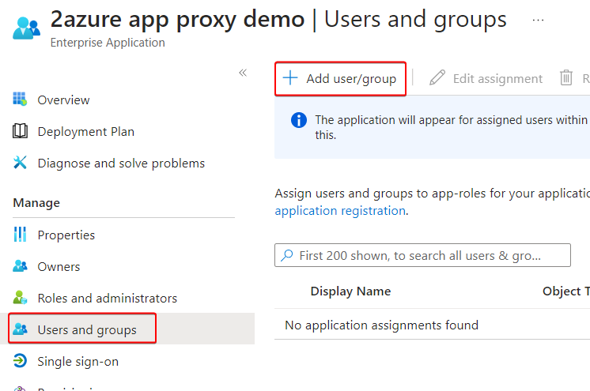This screenshot has height=391, width=590.
Task: Click the search magnifier icon
Action: click(x=287, y=255)
